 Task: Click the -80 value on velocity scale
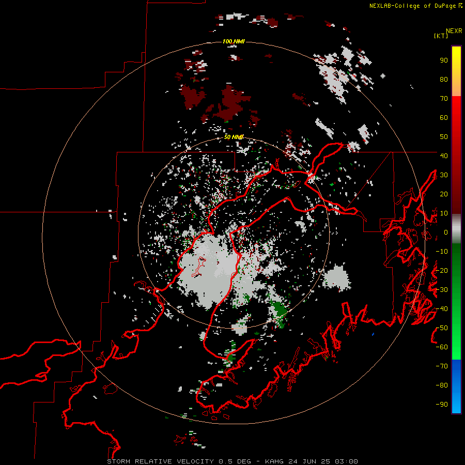tap(442, 385)
